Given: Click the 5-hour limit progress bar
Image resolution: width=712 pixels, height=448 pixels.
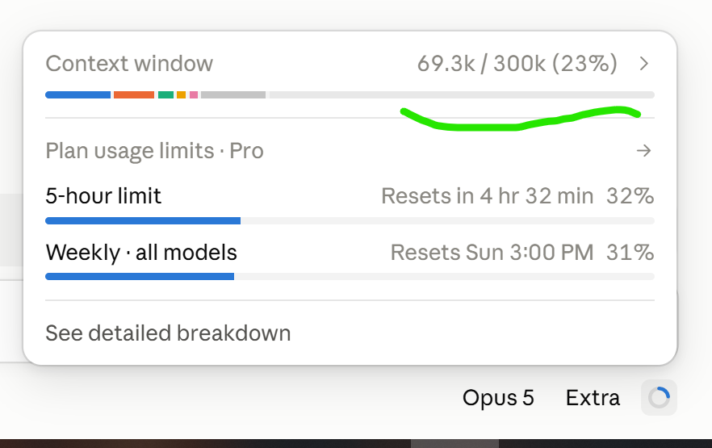Looking at the screenshot, I should tap(350, 220).
